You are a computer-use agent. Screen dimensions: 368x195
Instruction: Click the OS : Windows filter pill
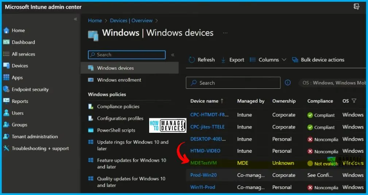point(333,83)
